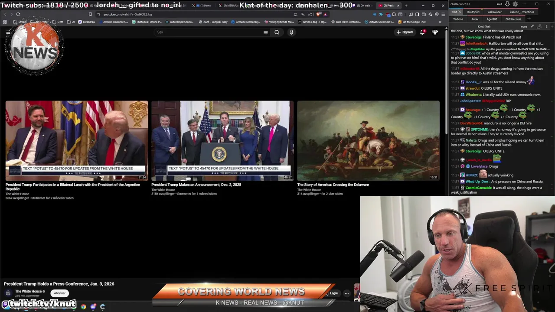This screenshot has height=312, width=555.
Task: Click username Whuberts in chat
Action: [473, 94]
